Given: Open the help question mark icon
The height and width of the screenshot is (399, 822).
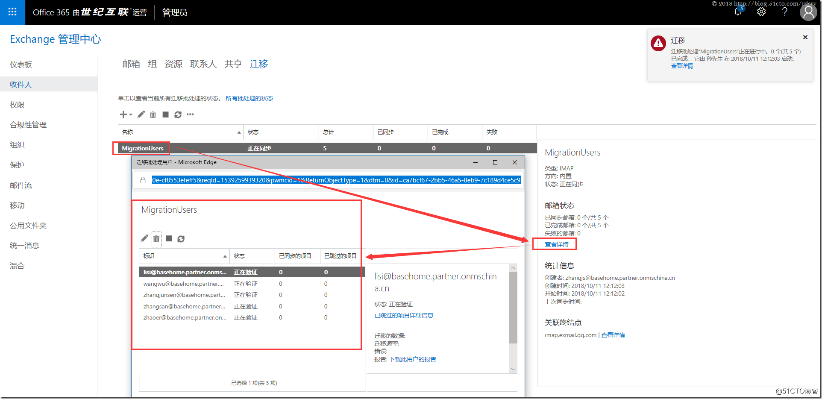Looking at the screenshot, I should [785, 12].
